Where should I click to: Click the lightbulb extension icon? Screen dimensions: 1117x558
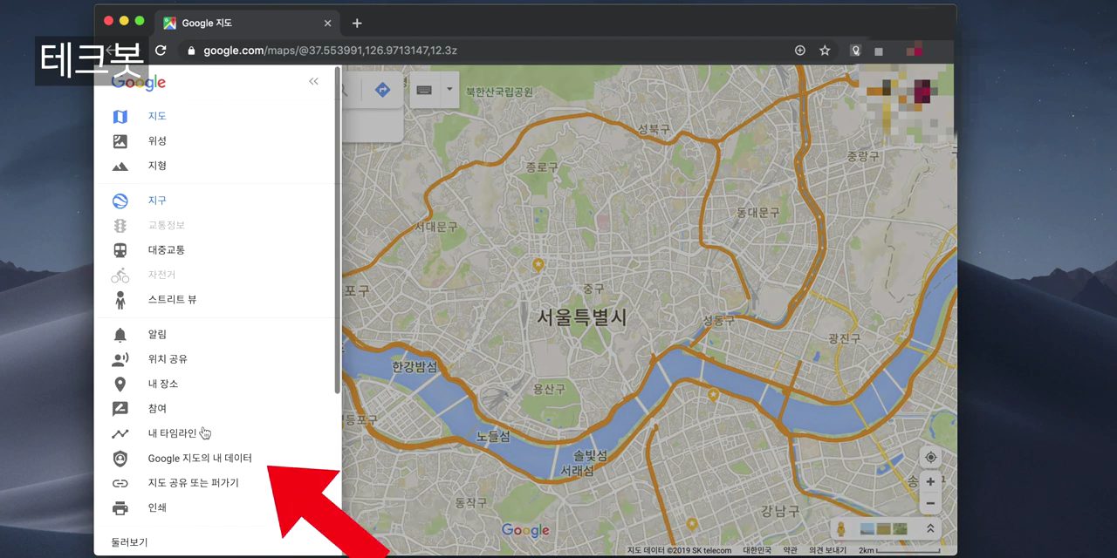click(x=856, y=51)
